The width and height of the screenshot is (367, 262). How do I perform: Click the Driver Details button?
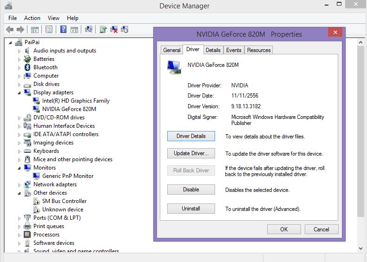pyautogui.click(x=191, y=136)
